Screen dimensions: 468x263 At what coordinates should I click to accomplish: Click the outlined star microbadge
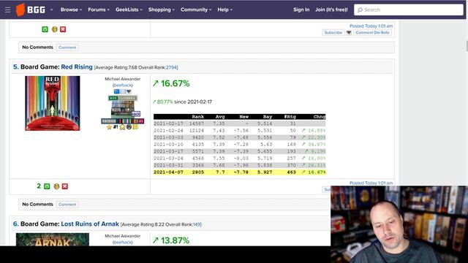coord(122,127)
